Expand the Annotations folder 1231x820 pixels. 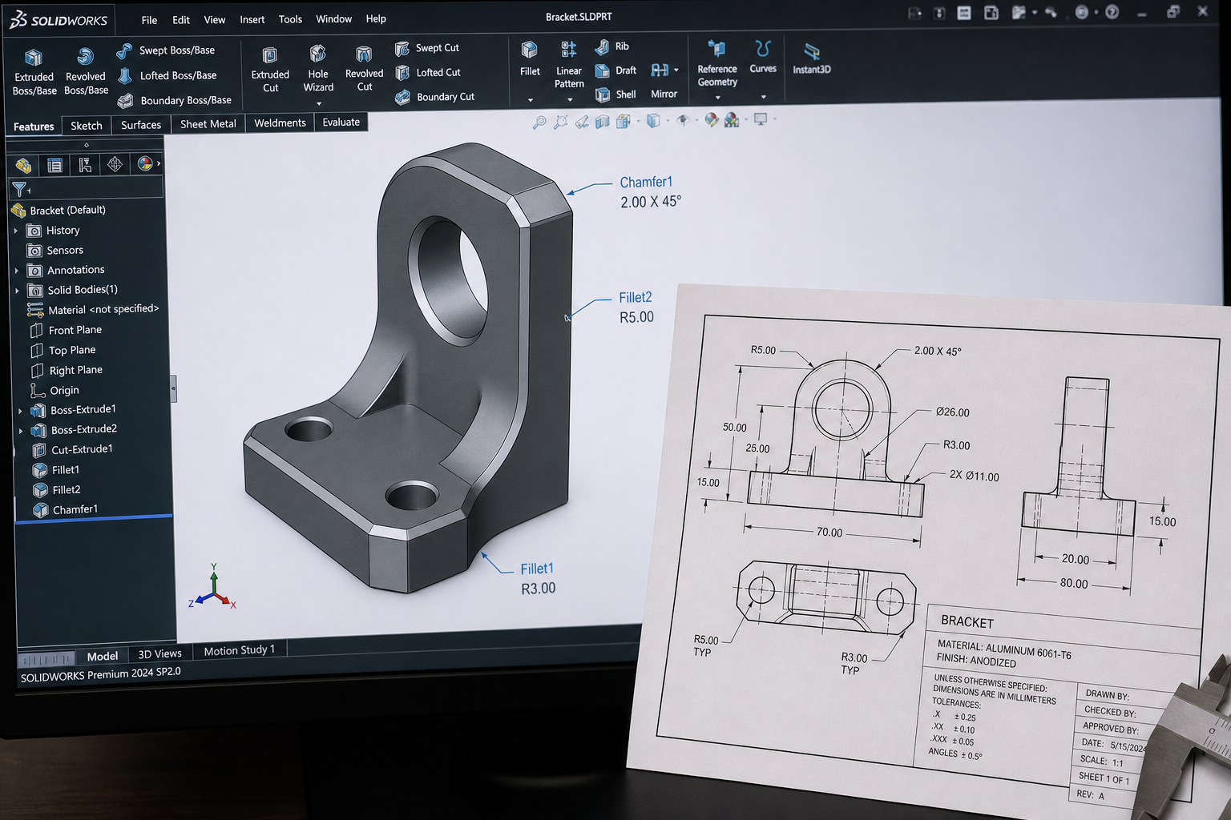pyautogui.click(x=16, y=271)
